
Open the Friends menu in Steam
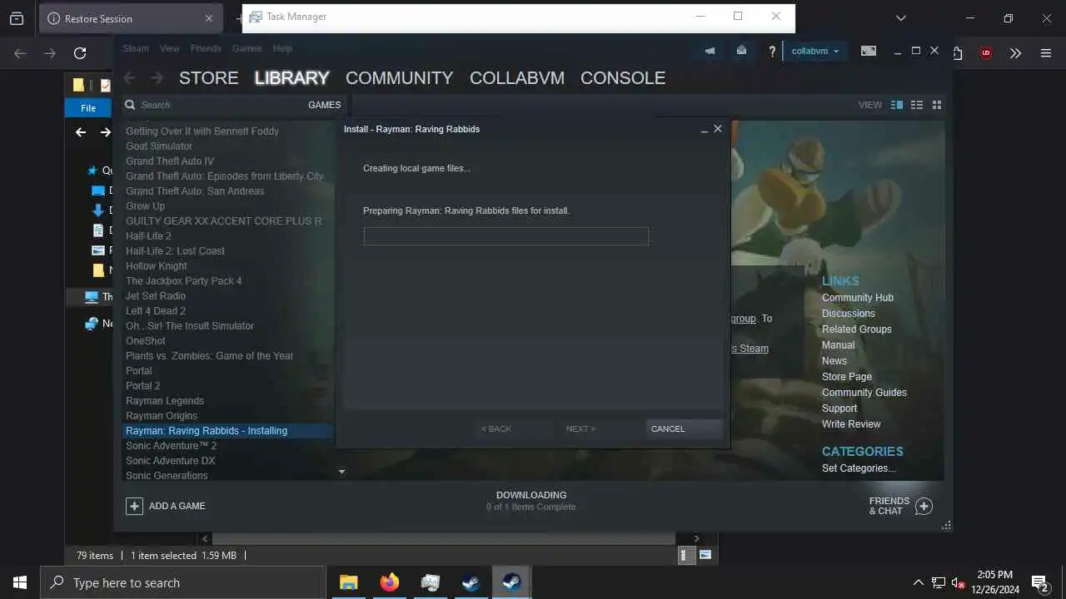pyautogui.click(x=206, y=48)
